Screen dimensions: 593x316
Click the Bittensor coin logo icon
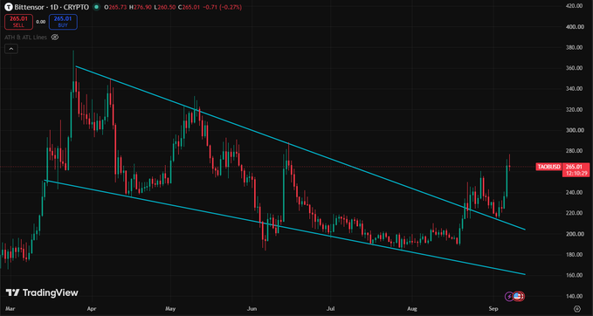click(8, 7)
